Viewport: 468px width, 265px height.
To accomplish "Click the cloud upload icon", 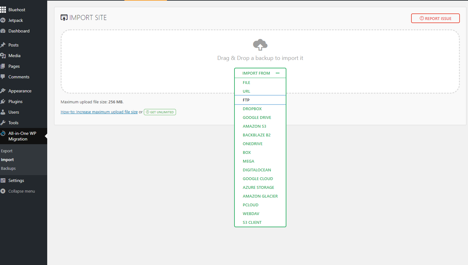I will (260, 45).
